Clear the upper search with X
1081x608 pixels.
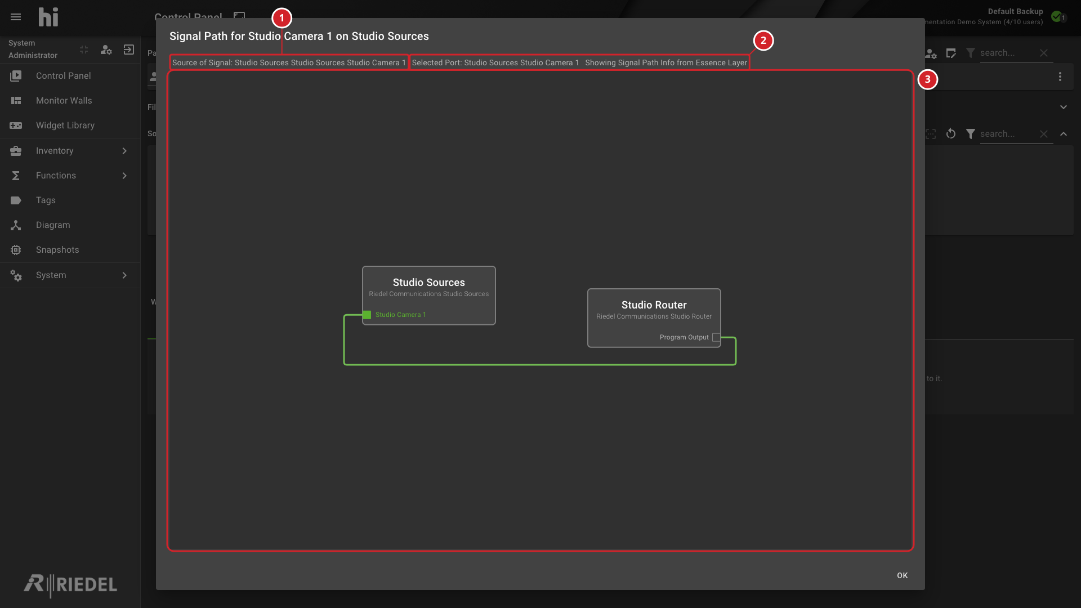[x=1044, y=53]
